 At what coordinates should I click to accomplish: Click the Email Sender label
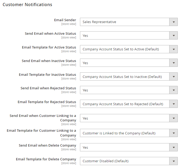click(x=65, y=20)
